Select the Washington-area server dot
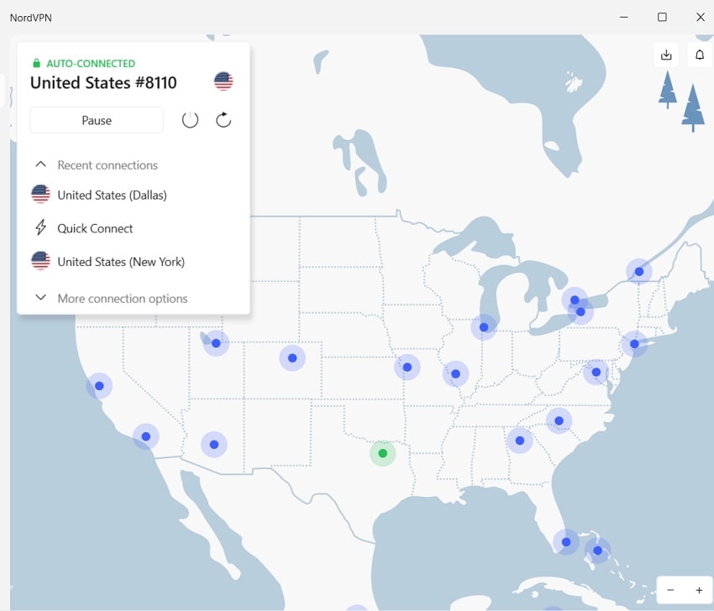This screenshot has height=611, width=714. pos(596,372)
